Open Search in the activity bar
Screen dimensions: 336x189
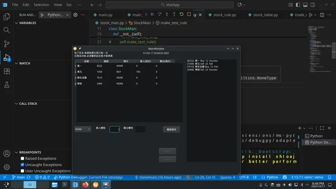[x=7, y=30]
